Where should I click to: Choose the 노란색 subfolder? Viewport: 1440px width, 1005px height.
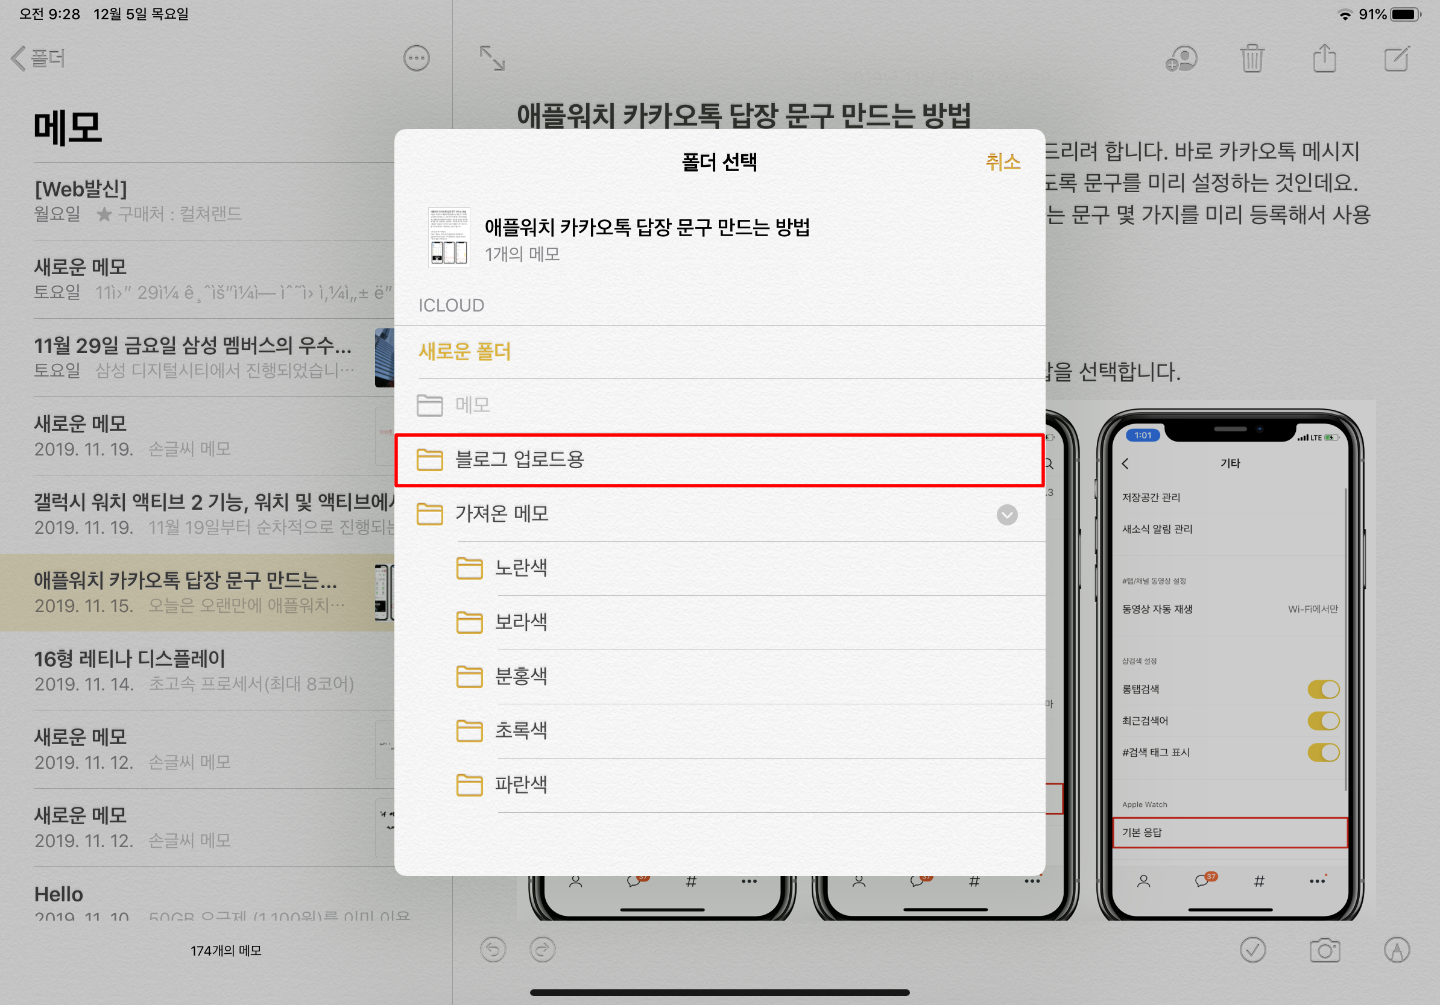(x=520, y=568)
